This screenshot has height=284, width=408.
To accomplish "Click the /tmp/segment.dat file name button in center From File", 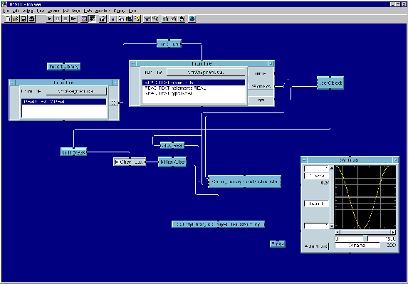I will (x=206, y=73).
